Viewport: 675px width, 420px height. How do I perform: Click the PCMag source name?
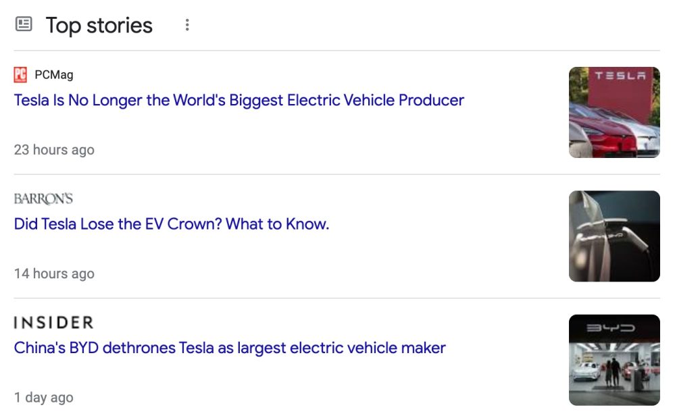[x=54, y=75]
